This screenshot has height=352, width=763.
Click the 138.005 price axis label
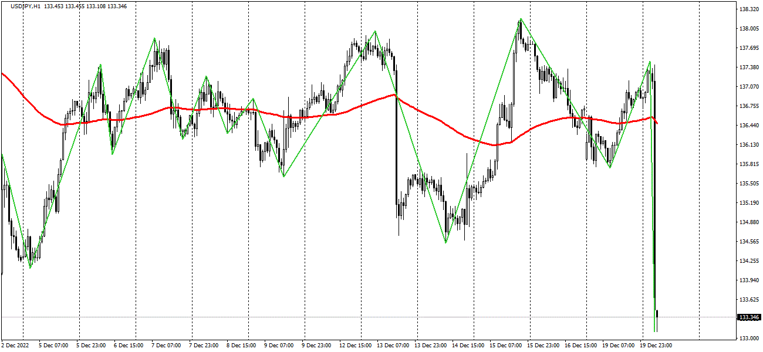[748, 29]
